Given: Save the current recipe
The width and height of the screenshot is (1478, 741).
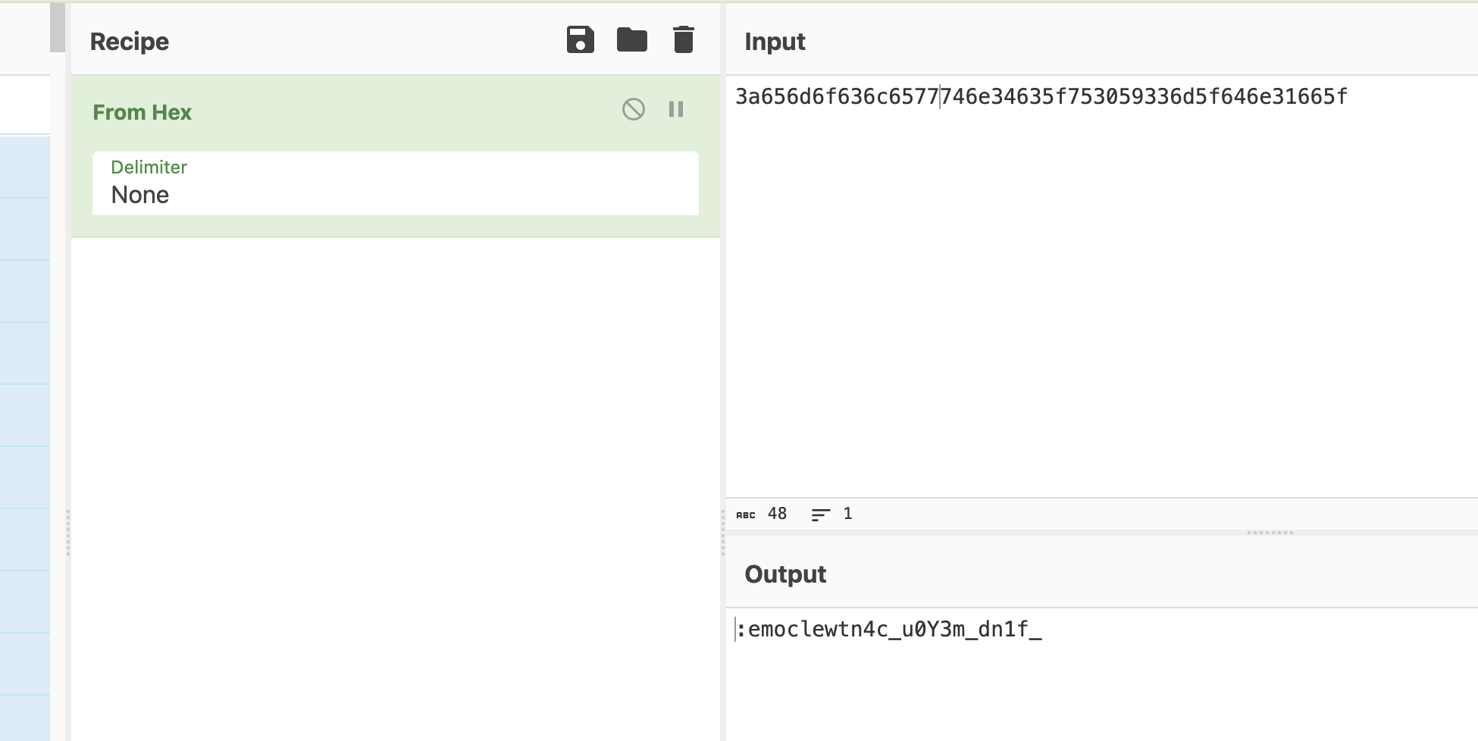Looking at the screenshot, I should point(580,39).
